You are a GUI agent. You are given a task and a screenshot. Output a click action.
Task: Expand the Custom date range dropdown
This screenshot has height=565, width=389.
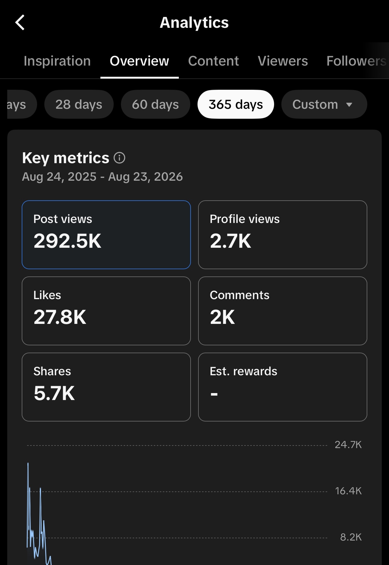pyautogui.click(x=324, y=104)
